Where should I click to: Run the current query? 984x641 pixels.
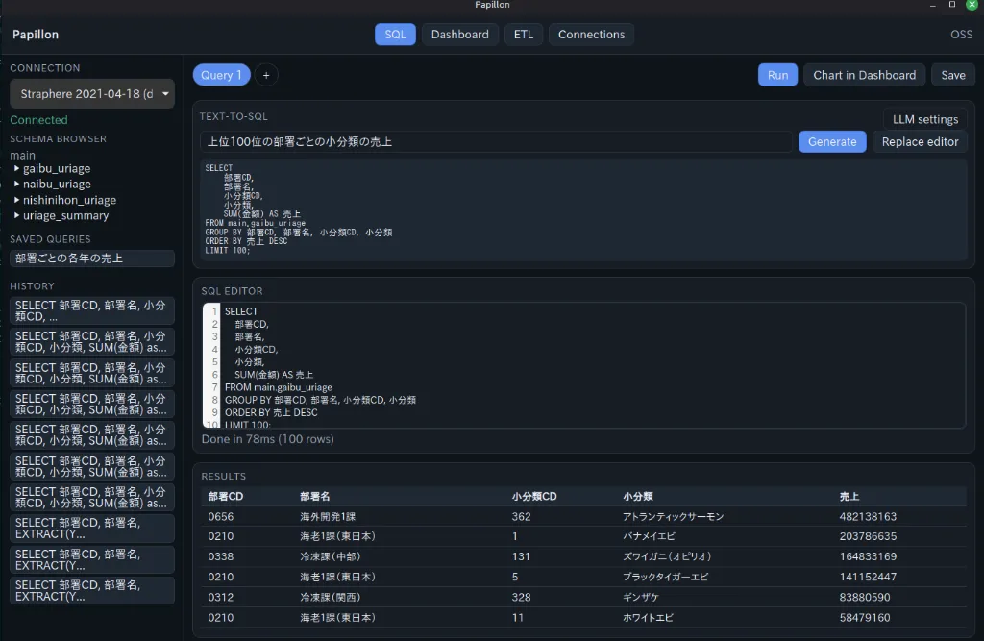(x=777, y=75)
